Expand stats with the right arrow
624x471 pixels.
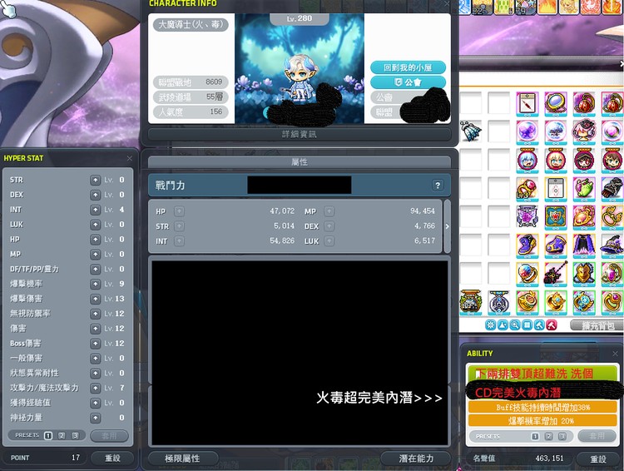pyautogui.click(x=447, y=226)
